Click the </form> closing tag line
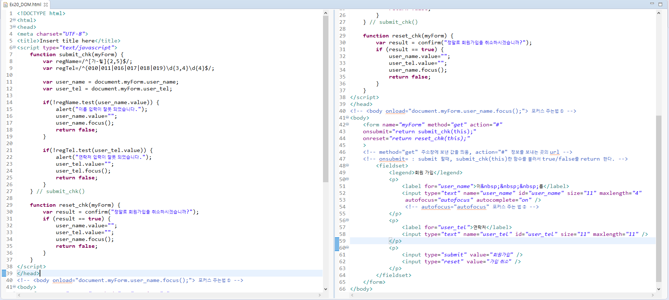 [x=374, y=282]
